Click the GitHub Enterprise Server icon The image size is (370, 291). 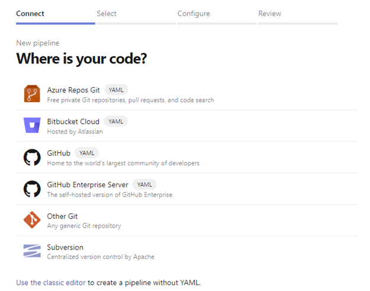[31, 188]
